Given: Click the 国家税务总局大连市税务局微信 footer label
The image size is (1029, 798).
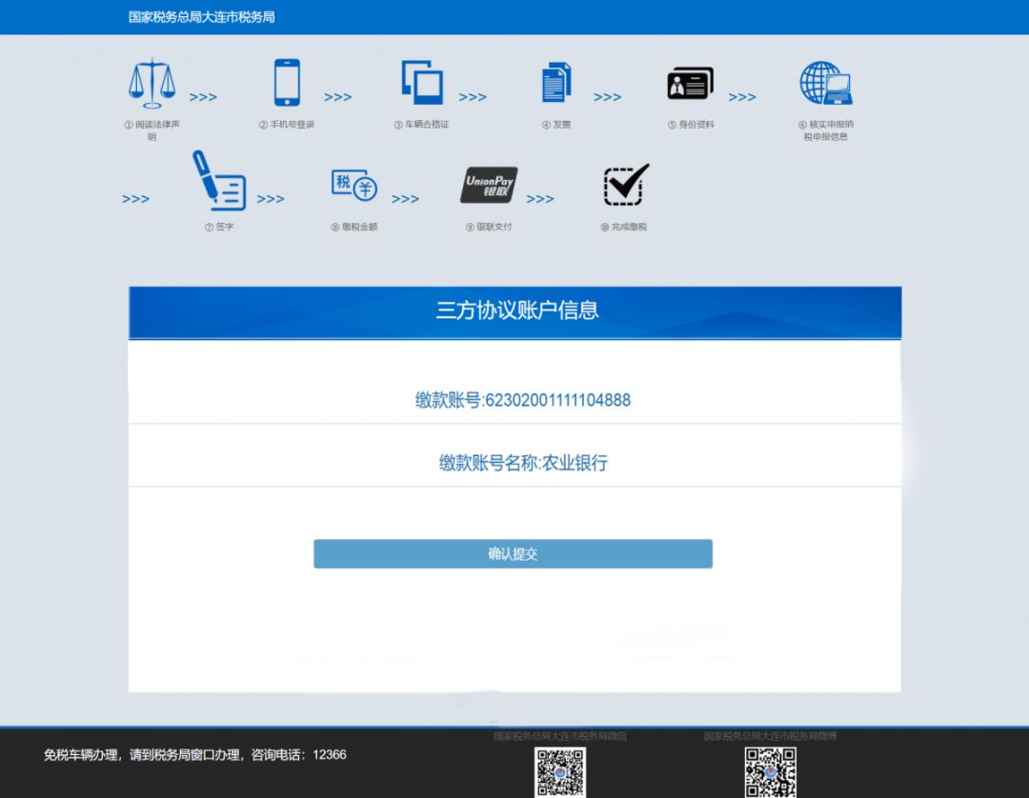Looking at the screenshot, I should click(560, 735).
